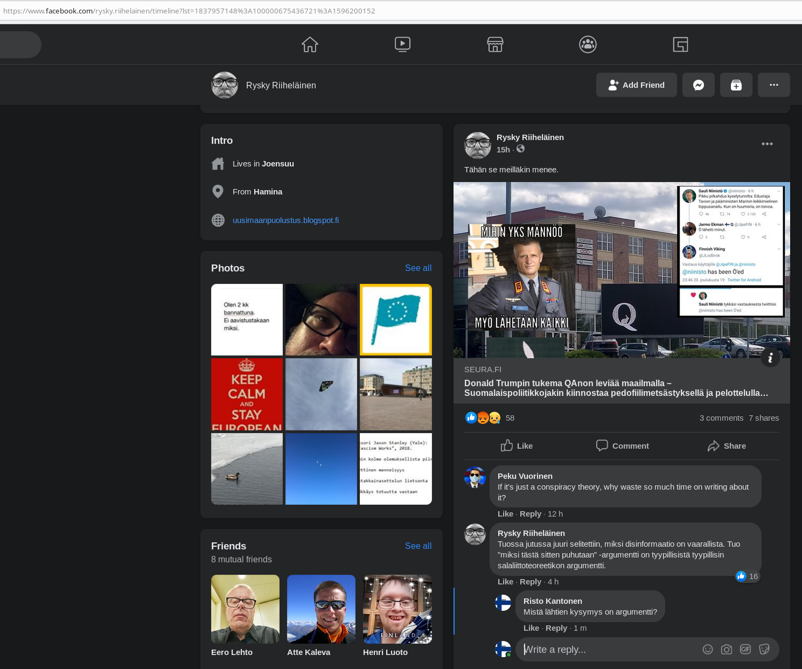Open Messenger chat with Rysky Riiheläinen
The image size is (802, 669).
(x=699, y=85)
